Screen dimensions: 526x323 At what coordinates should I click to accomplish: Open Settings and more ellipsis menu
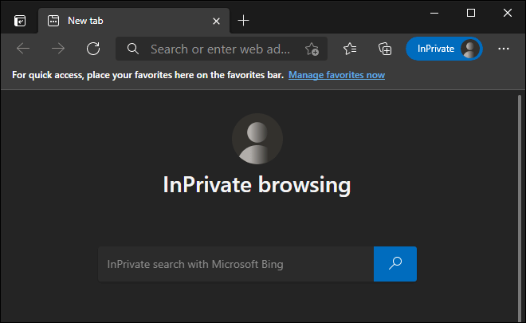[504, 49]
